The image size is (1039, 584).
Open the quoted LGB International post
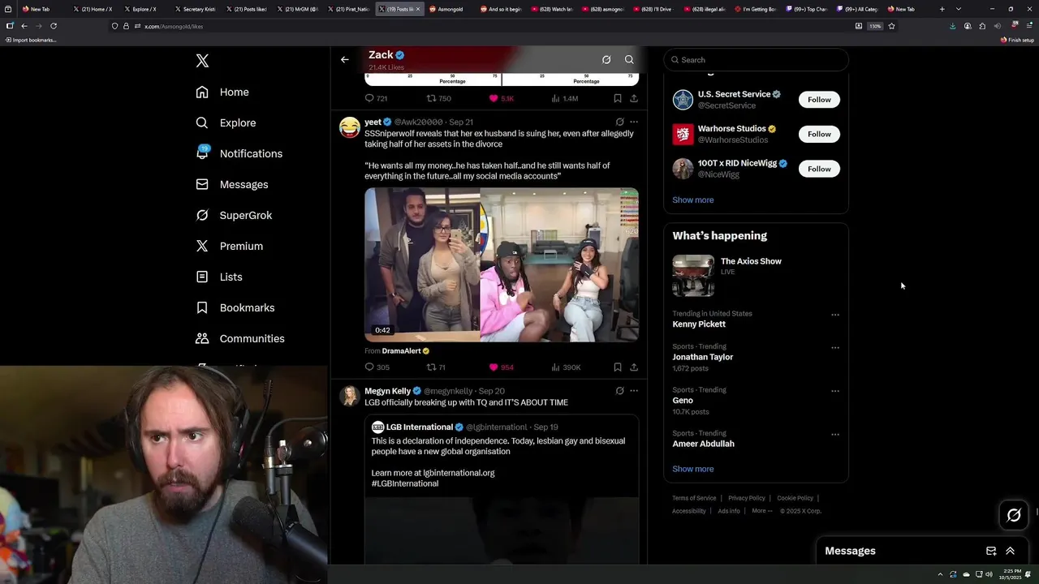point(502,490)
